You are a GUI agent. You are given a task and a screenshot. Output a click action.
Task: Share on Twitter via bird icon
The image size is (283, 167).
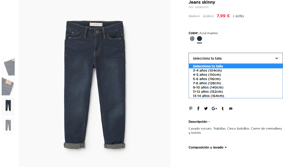pos(206,108)
